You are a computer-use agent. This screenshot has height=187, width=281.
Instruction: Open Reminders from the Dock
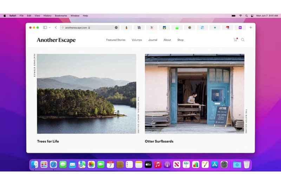tap(129, 165)
